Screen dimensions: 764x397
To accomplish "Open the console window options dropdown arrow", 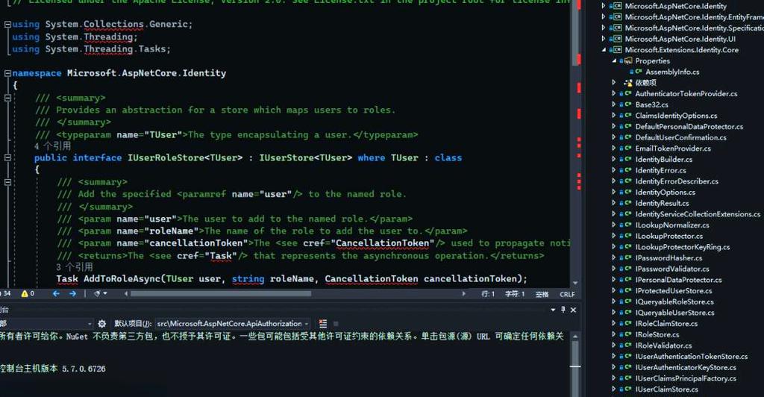I will [x=553, y=310].
